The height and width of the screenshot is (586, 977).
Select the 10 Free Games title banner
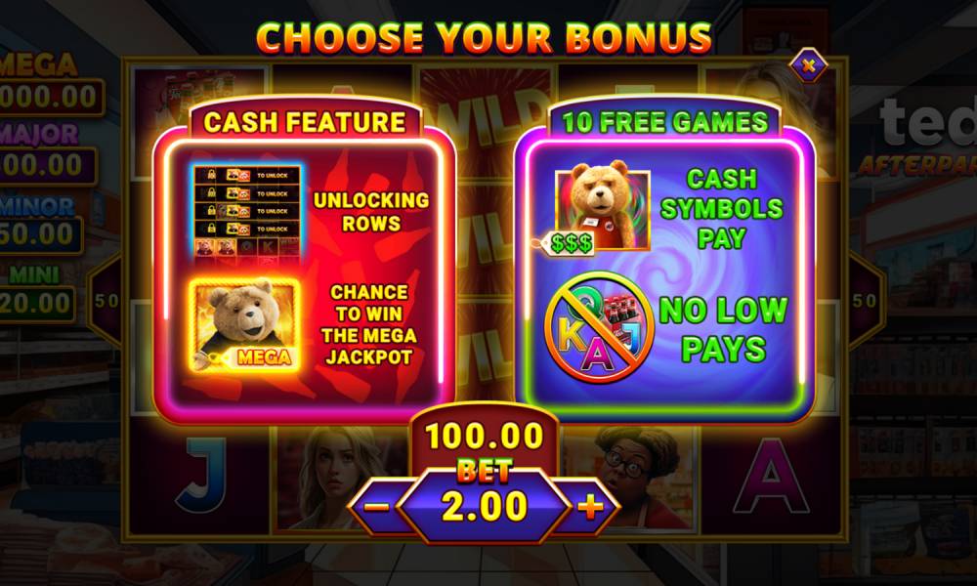pyautogui.click(x=664, y=122)
